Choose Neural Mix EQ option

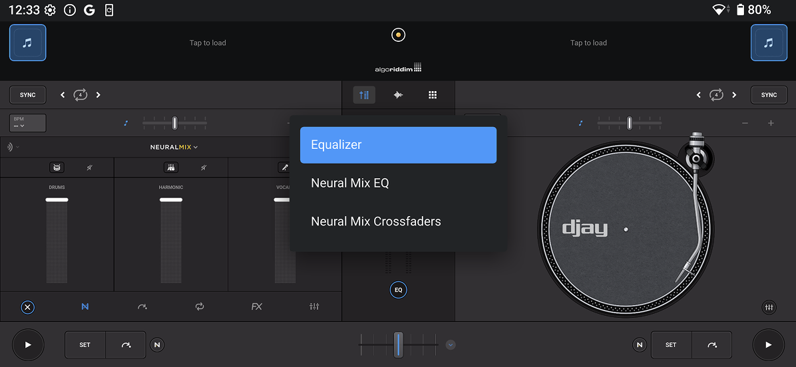pos(399,183)
